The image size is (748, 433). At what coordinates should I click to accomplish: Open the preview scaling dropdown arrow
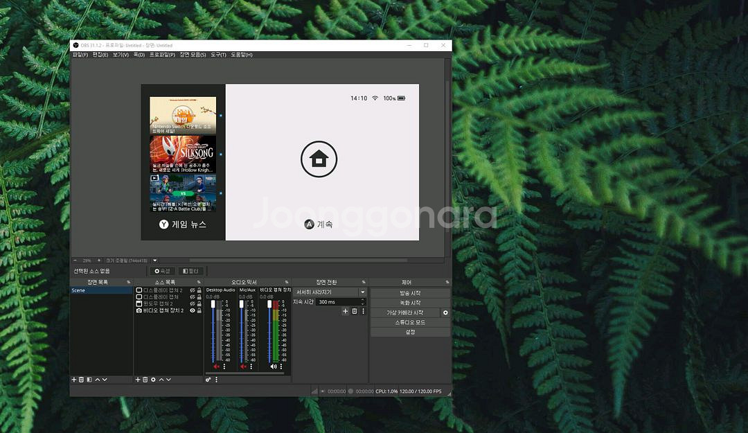point(155,260)
